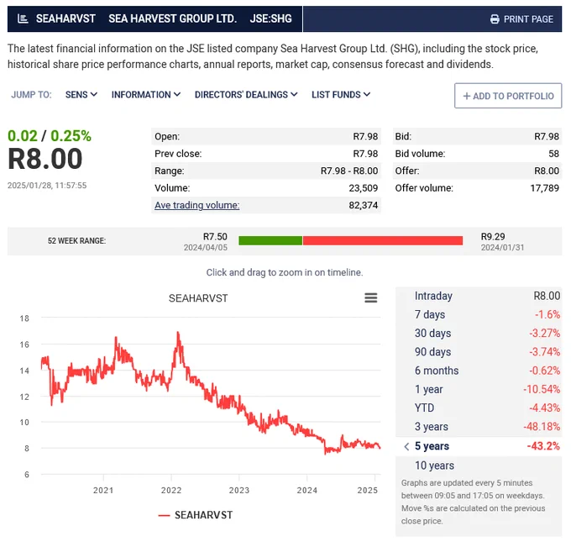
Task: Click the 52 week high R9.29
Action: click(493, 236)
